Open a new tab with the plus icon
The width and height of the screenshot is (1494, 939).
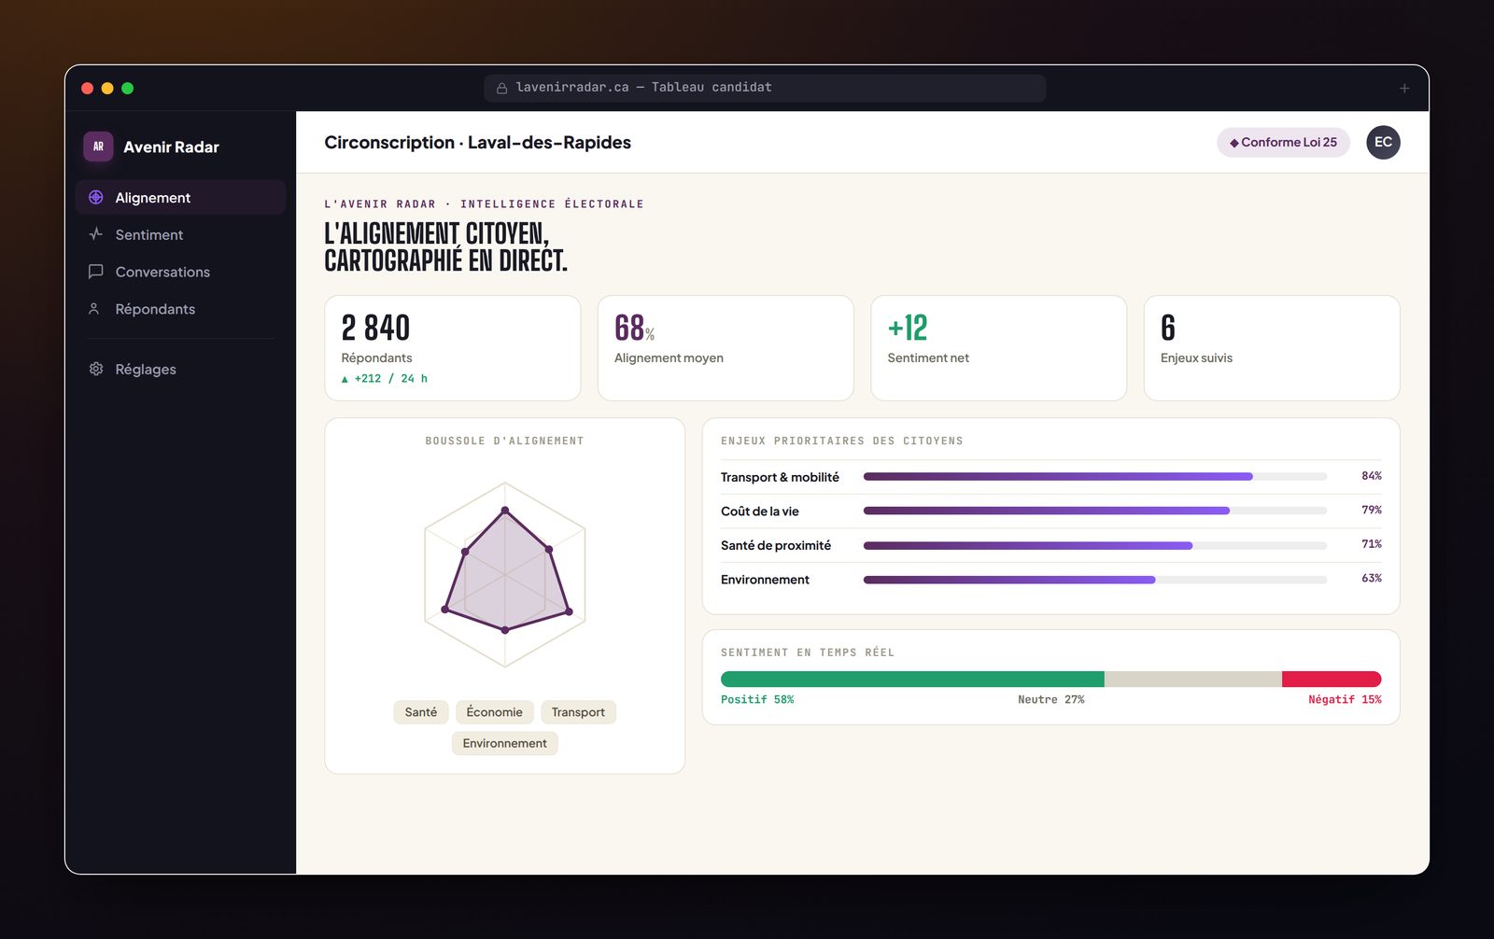click(1404, 88)
